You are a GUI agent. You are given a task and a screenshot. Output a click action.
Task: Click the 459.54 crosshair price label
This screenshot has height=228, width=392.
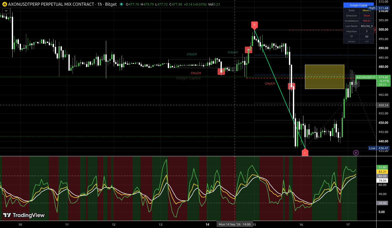(x=383, y=105)
